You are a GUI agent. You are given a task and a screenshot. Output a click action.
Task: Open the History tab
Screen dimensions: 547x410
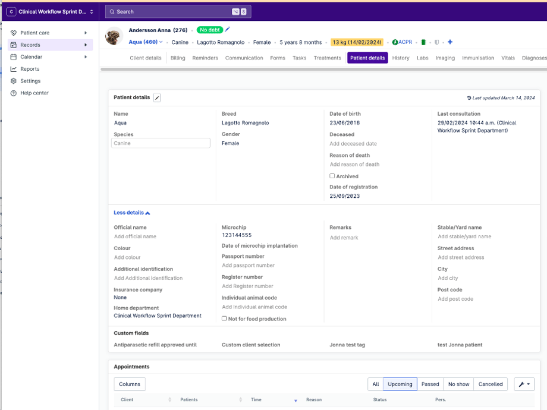click(401, 58)
